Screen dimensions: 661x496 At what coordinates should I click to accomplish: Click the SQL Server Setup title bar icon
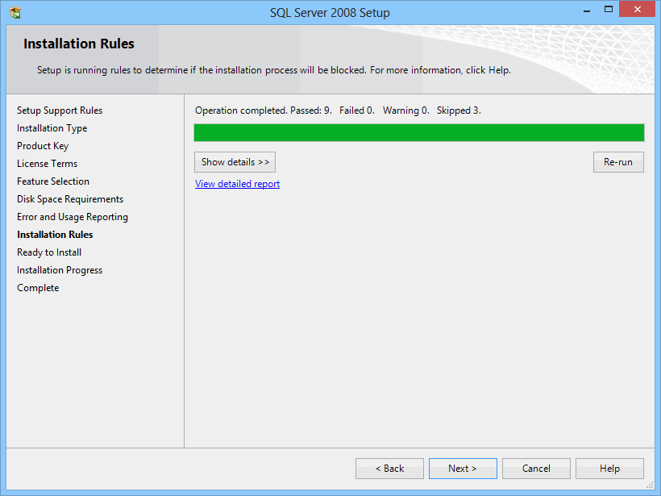(15, 13)
